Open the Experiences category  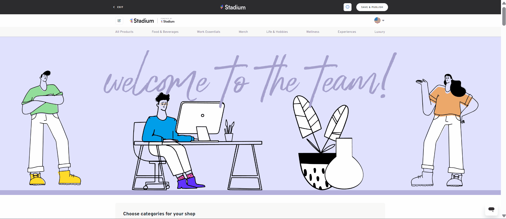347,32
